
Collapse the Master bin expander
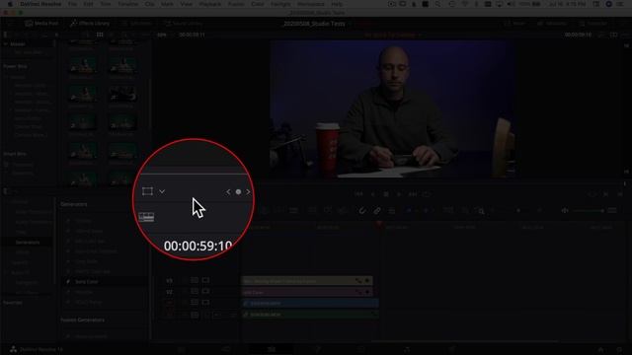coord(6,43)
